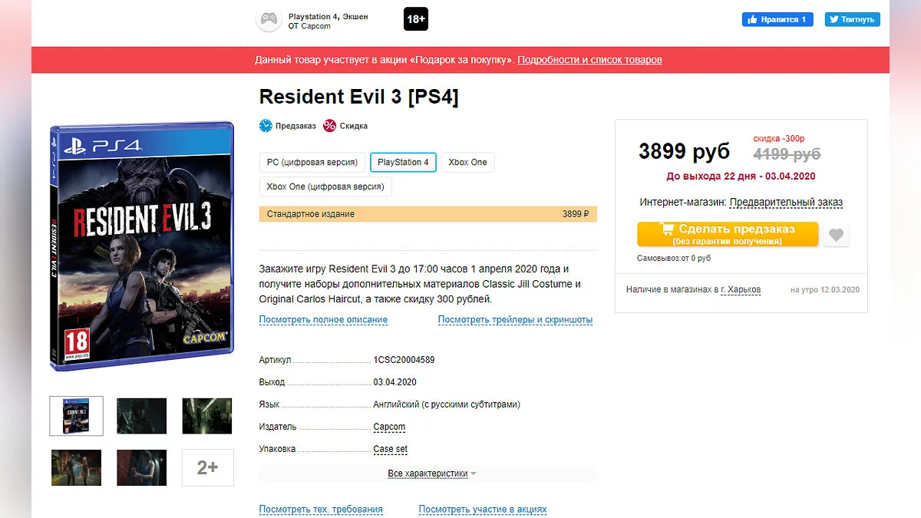Open Подробности и список товаров link
The height and width of the screenshot is (518, 921).
tap(589, 60)
